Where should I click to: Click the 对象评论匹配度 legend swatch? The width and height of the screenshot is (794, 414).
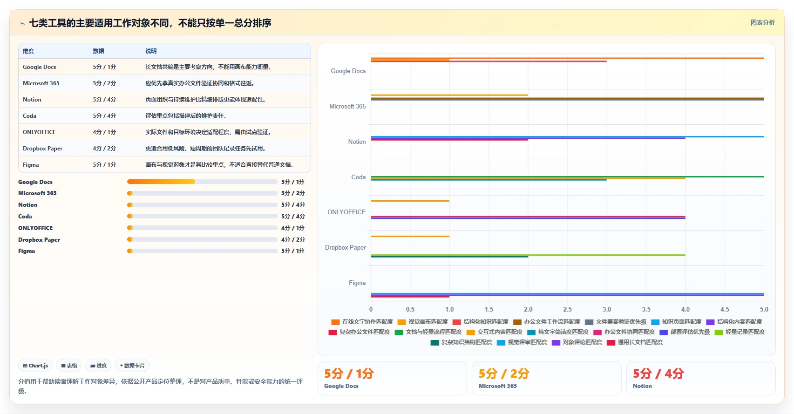click(556, 342)
